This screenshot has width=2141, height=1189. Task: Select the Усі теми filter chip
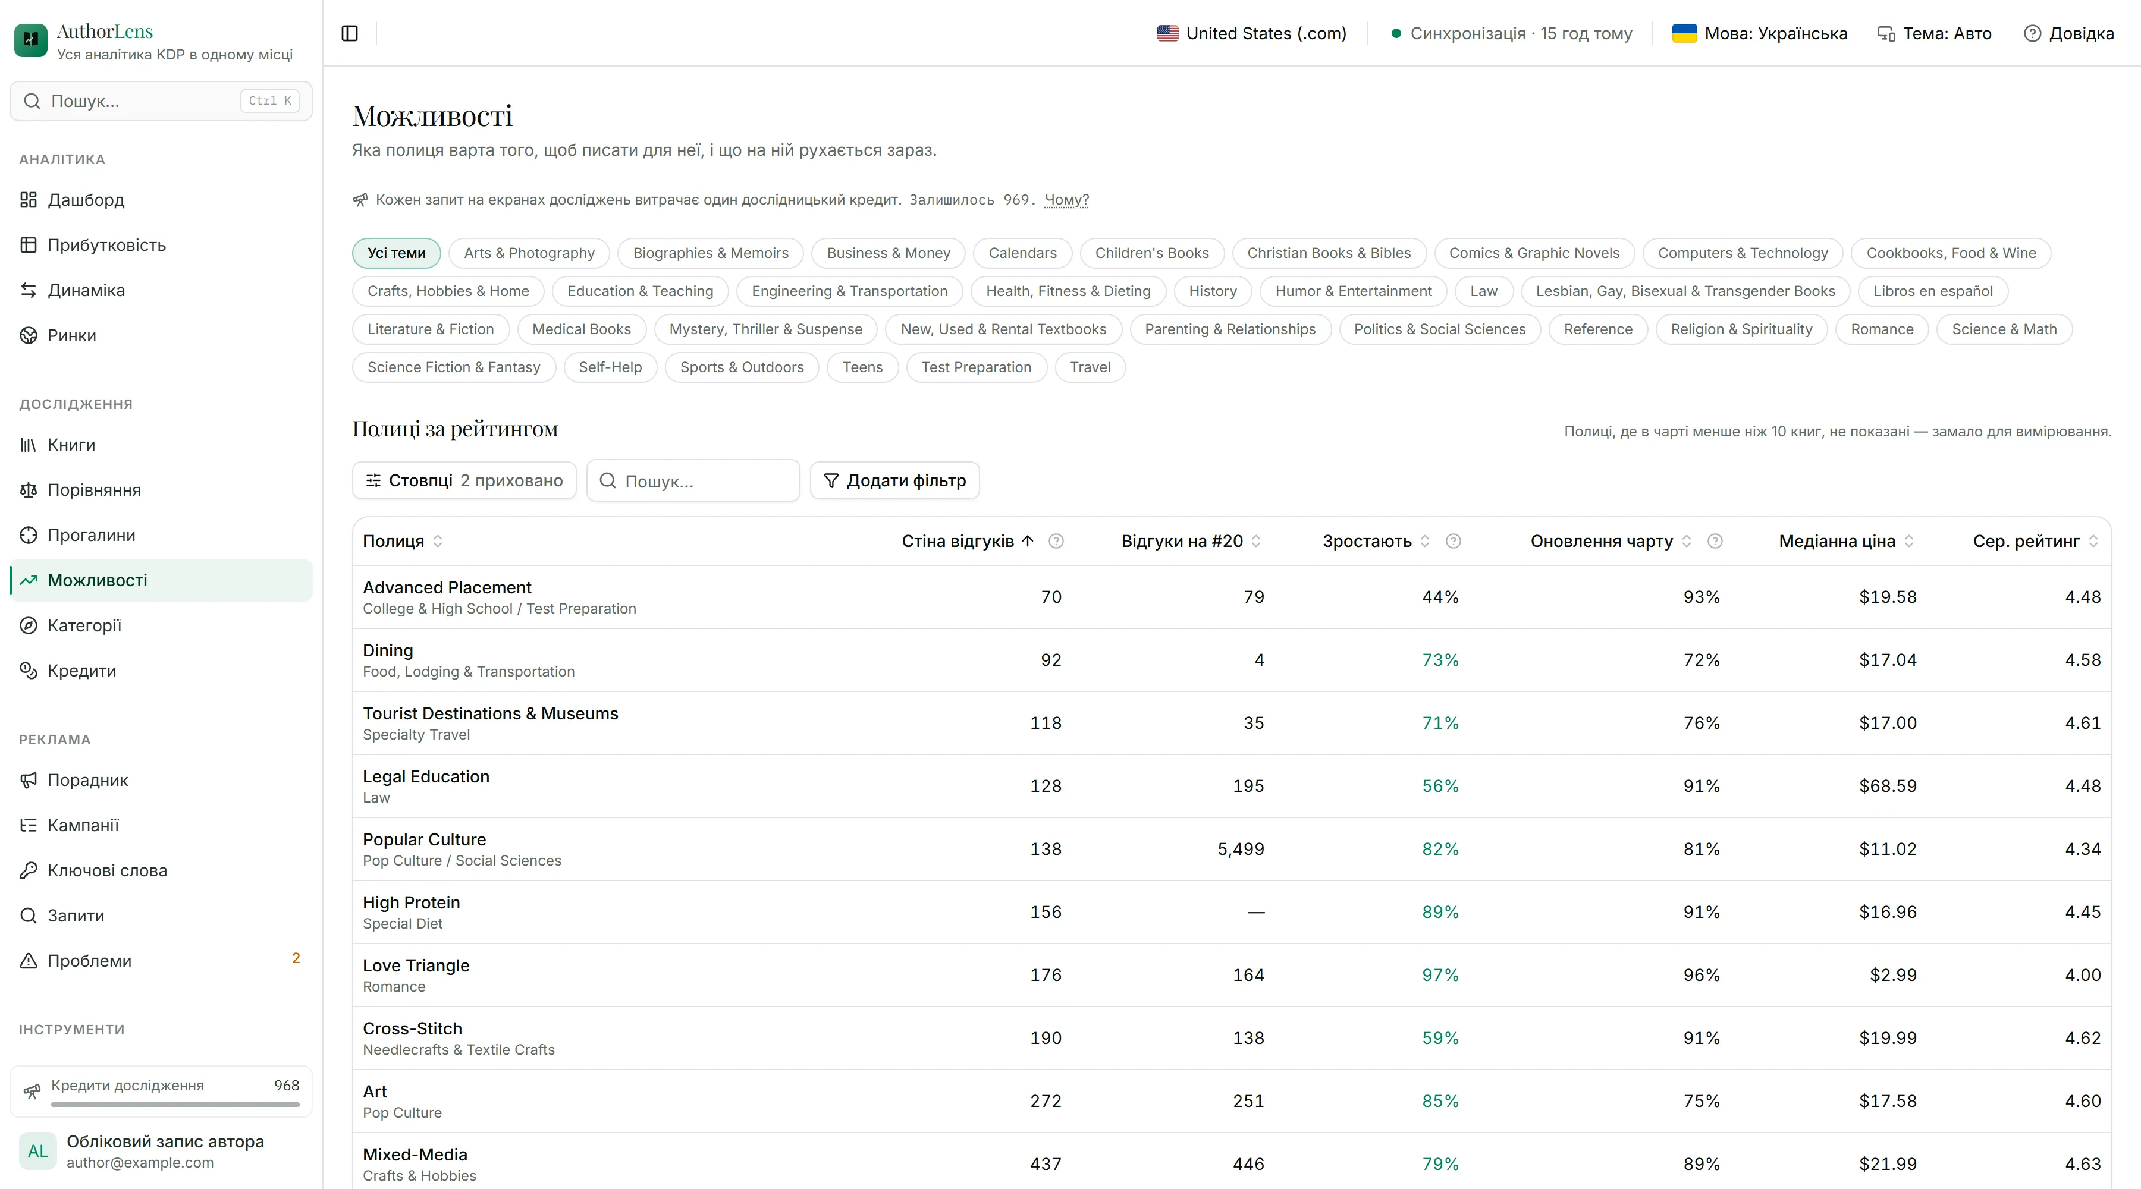(397, 253)
